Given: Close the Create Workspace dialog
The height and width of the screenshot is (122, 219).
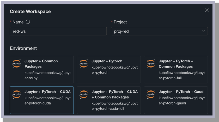Looking at the screenshot, I should point(207,10).
